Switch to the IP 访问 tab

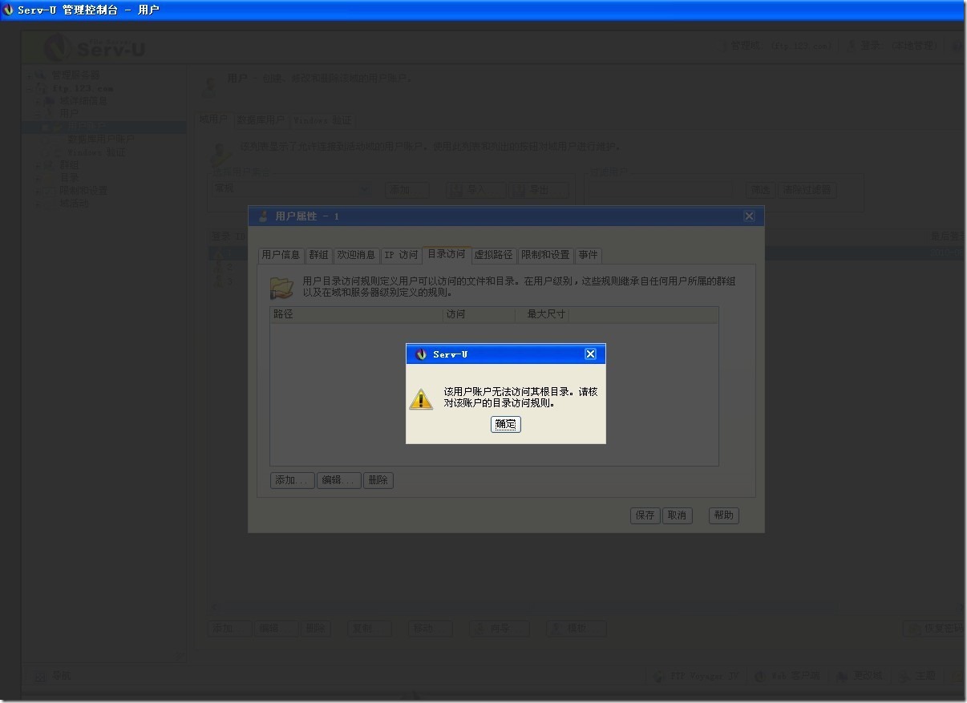pyautogui.click(x=401, y=255)
